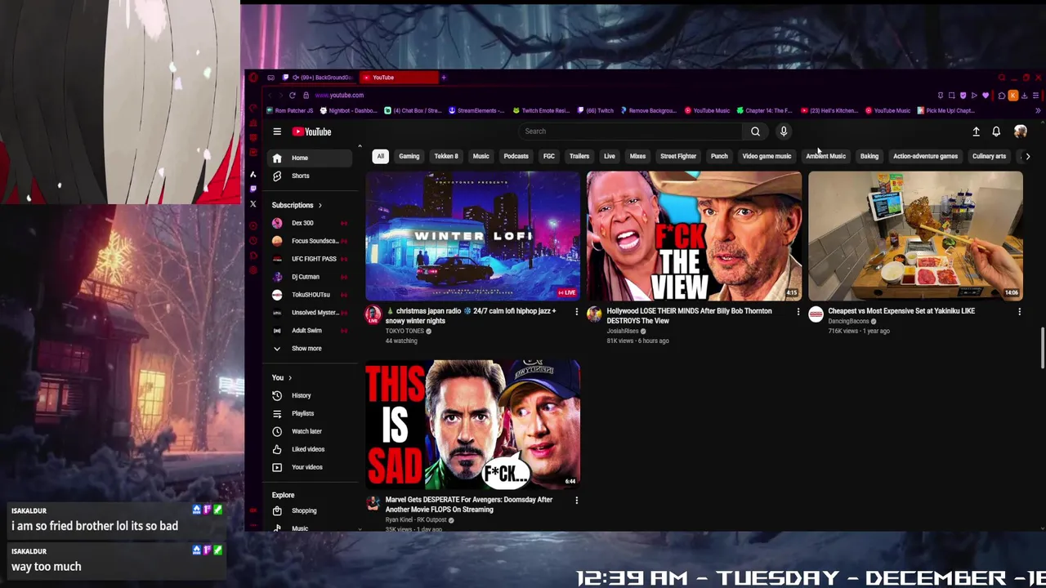The height and width of the screenshot is (588, 1046).
Task: Expand the You section chevron
Action: [x=289, y=377]
